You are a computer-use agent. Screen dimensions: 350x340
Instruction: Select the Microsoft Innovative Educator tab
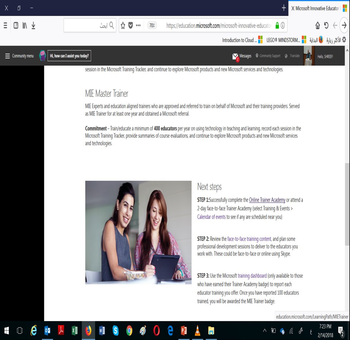319,8
